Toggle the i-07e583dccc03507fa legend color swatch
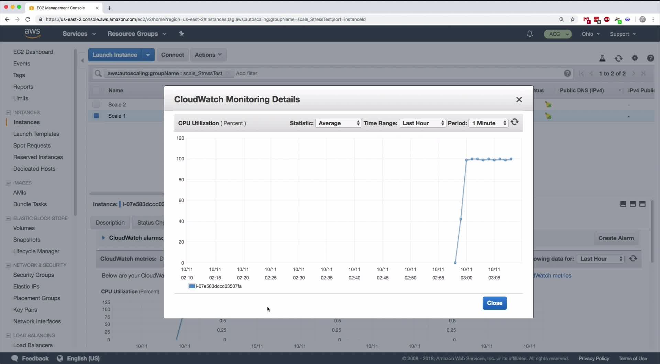The image size is (660, 364). [192, 286]
